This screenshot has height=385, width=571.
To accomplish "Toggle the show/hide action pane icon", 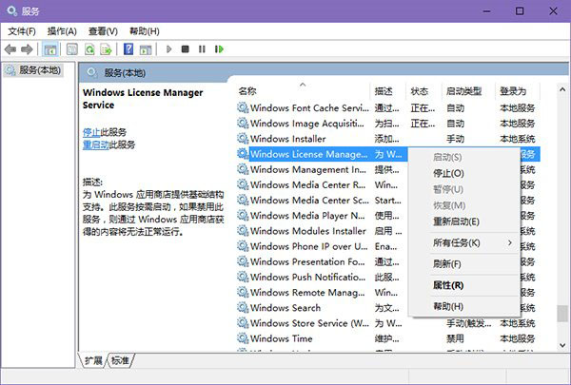I will point(146,49).
